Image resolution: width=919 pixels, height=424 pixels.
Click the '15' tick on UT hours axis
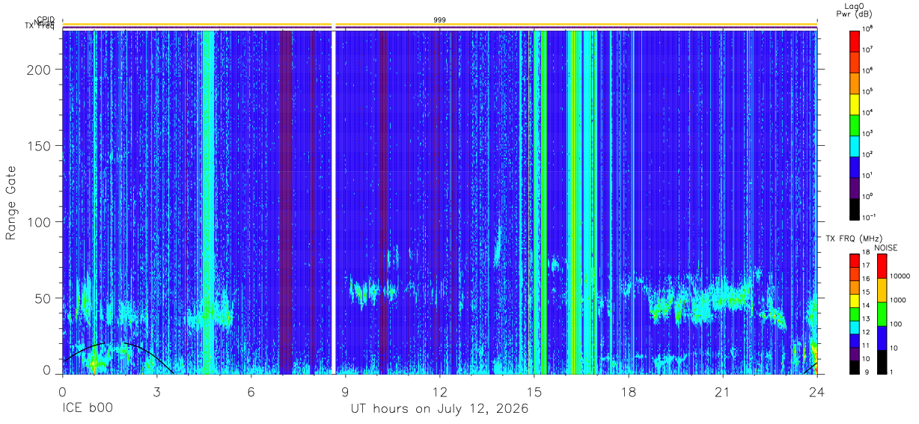(x=534, y=391)
